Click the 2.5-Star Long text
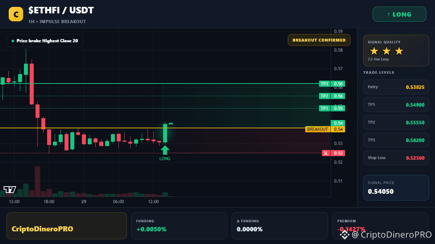435x244 pixels. [x=378, y=59]
